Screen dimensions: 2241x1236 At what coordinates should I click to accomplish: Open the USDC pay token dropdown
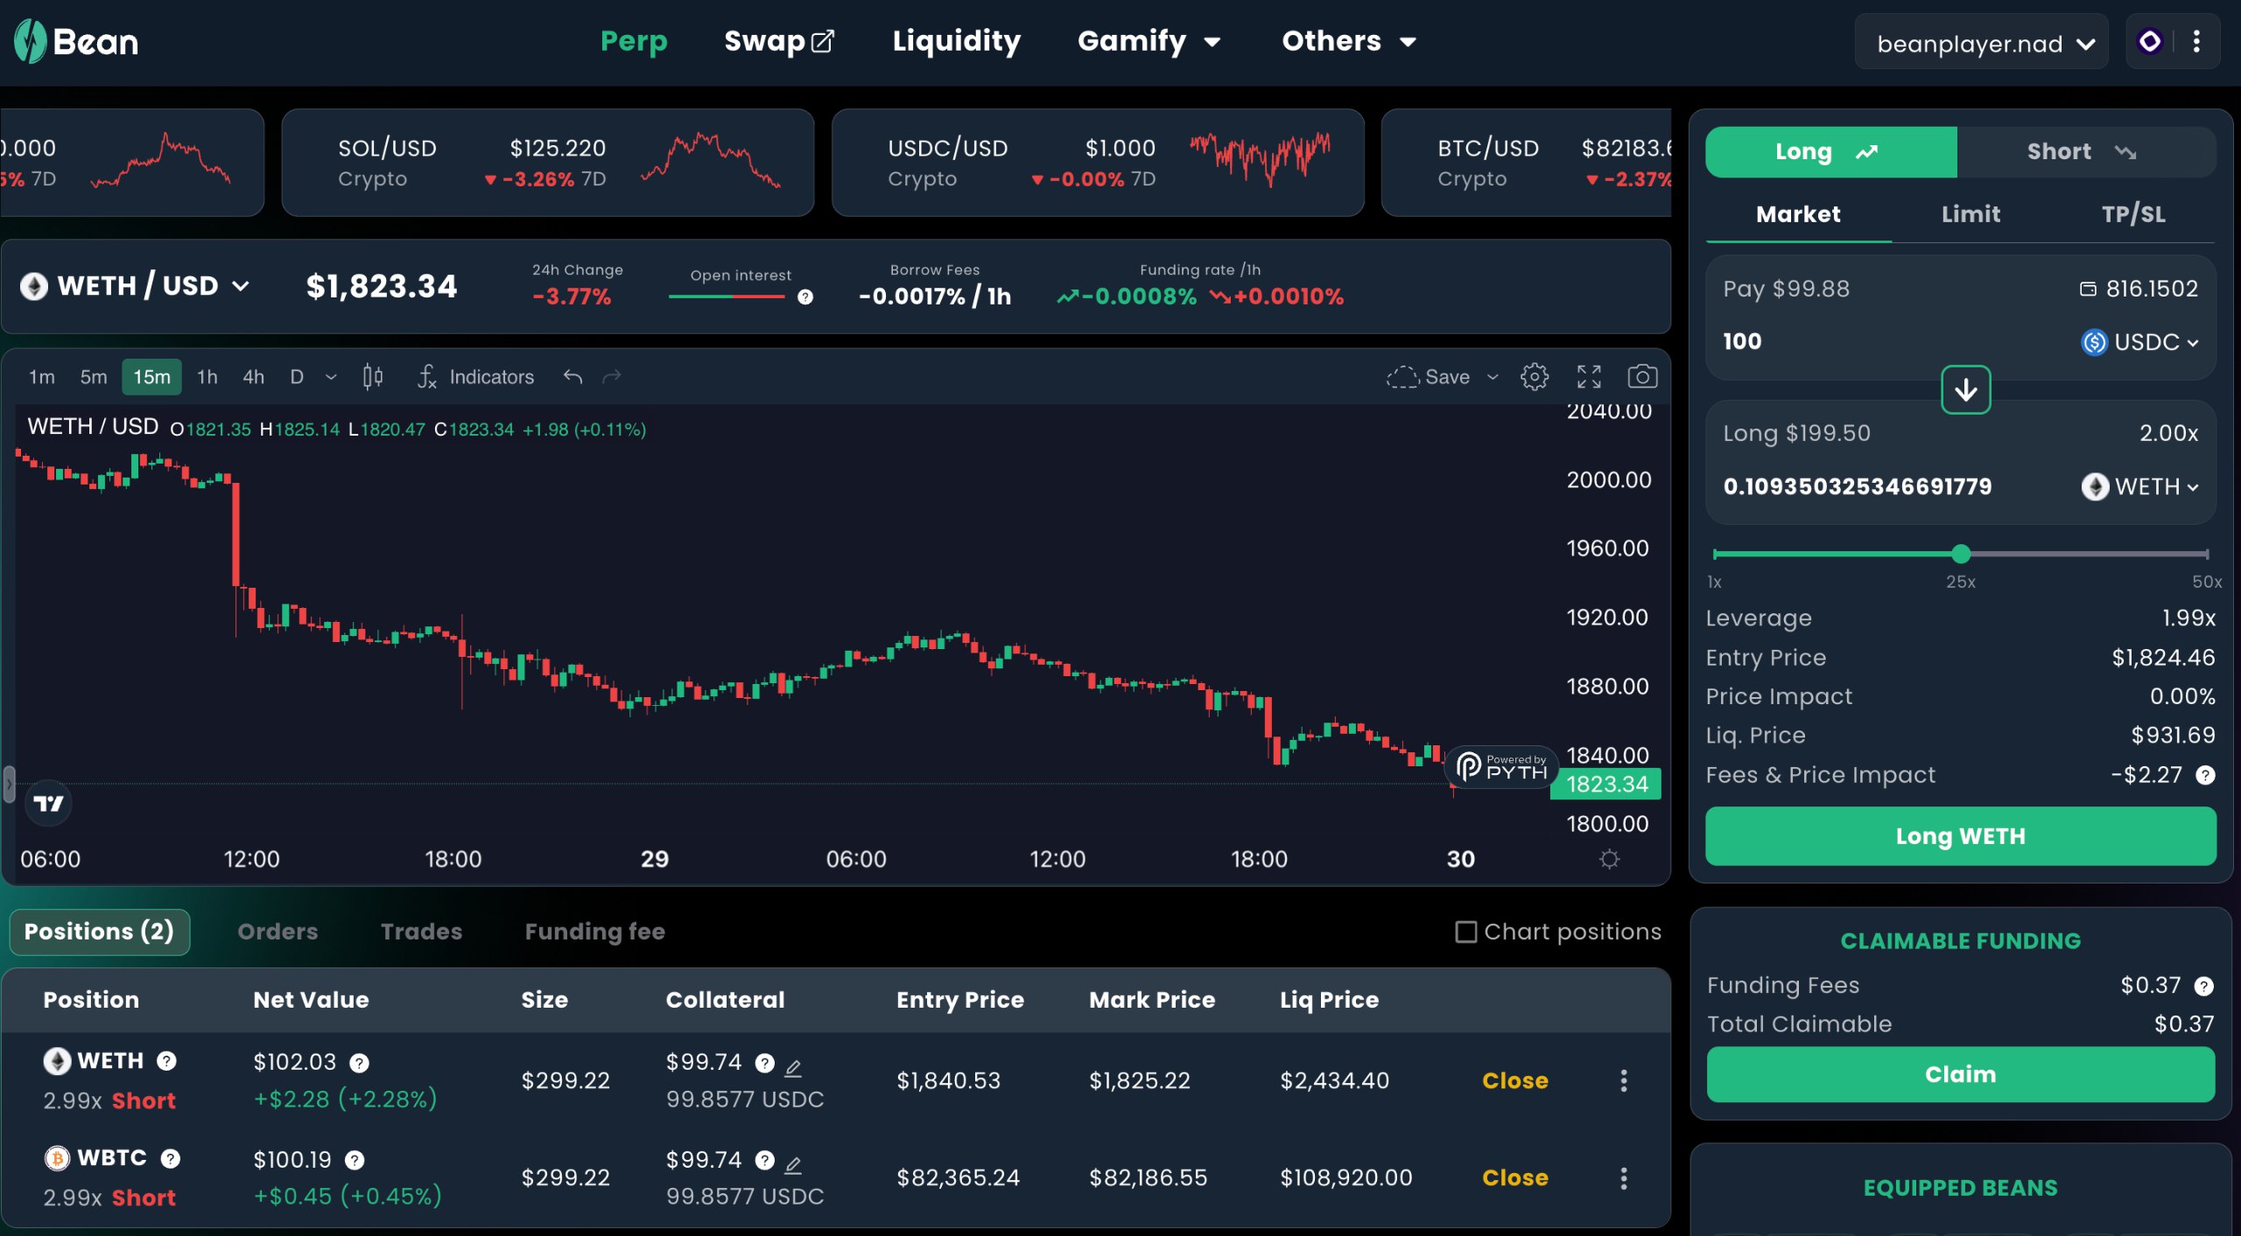click(2139, 342)
